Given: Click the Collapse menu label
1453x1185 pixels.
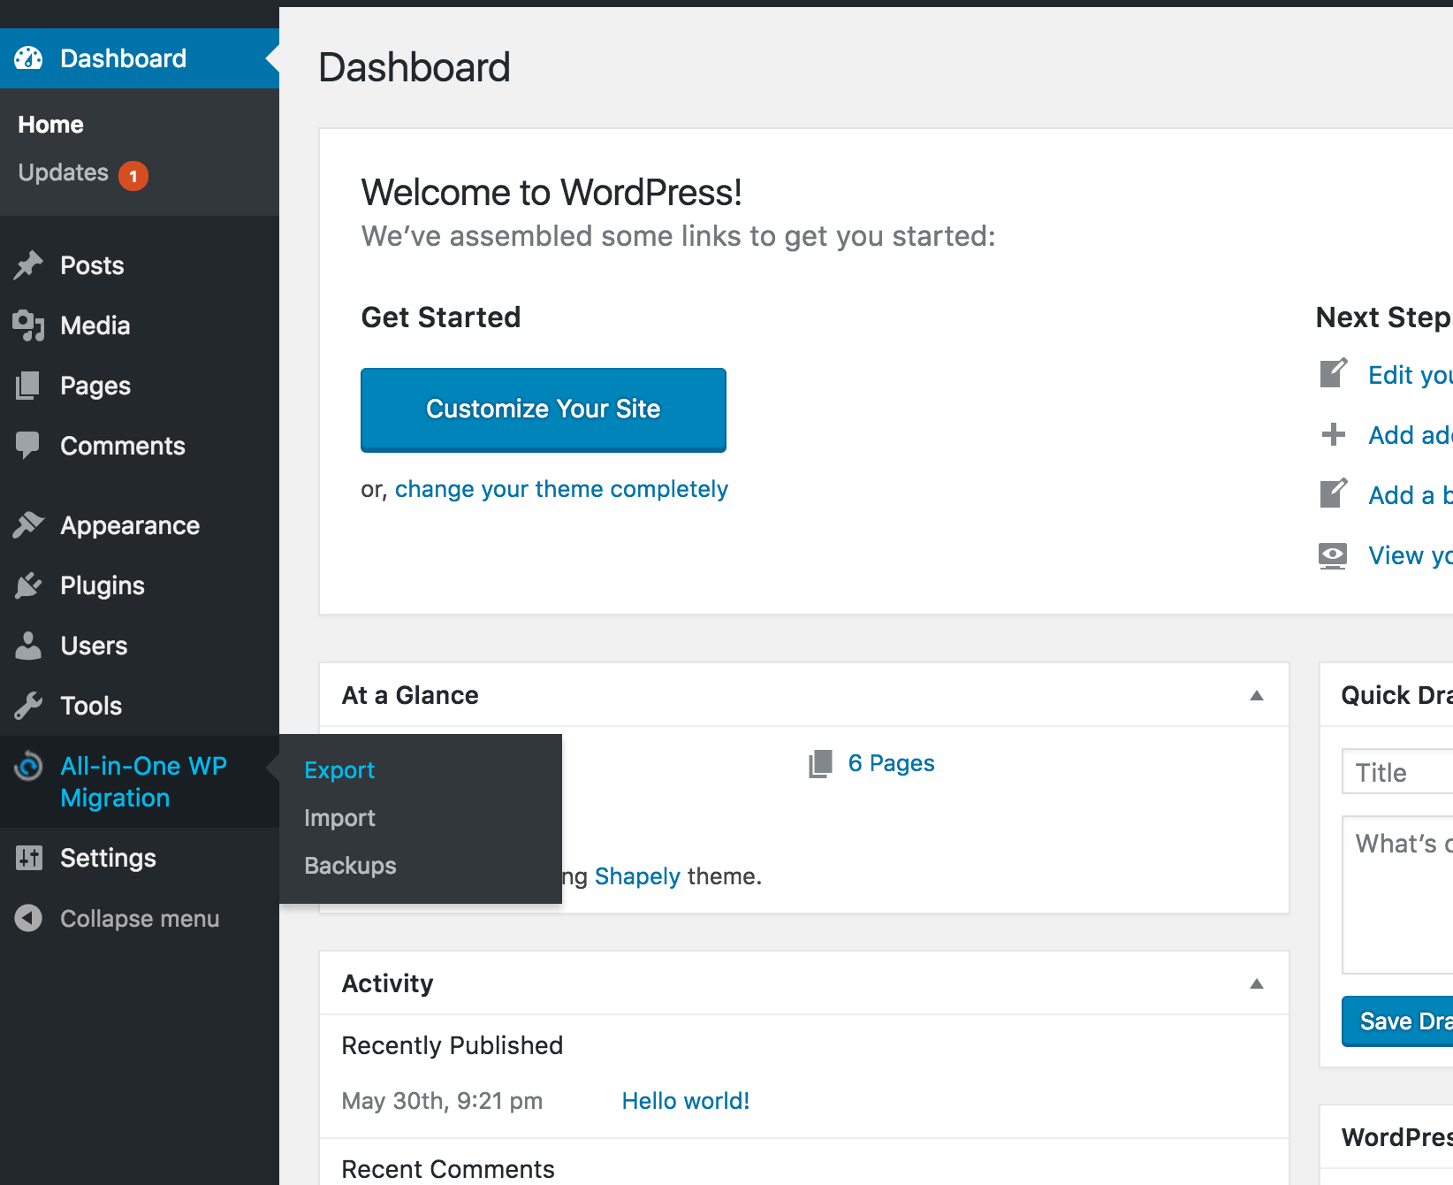Looking at the screenshot, I should click(x=140, y=919).
